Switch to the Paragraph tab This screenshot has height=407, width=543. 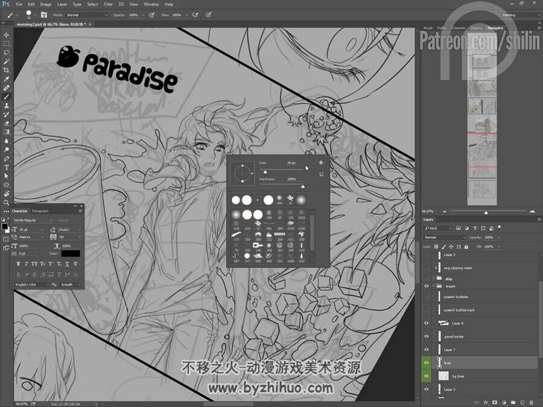pyautogui.click(x=40, y=211)
